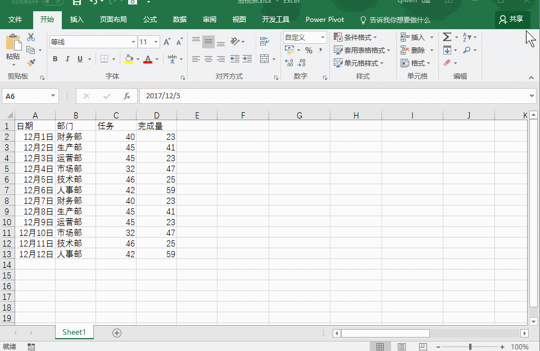
Task: Expand the number format dropdown 自定义
Action: point(323,37)
